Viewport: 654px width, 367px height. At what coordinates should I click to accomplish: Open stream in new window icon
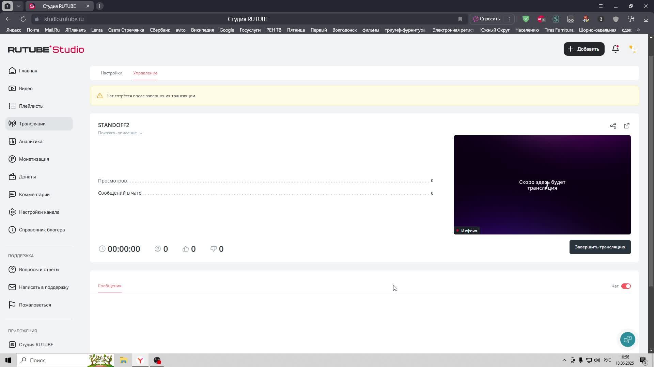(x=627, y=126)
